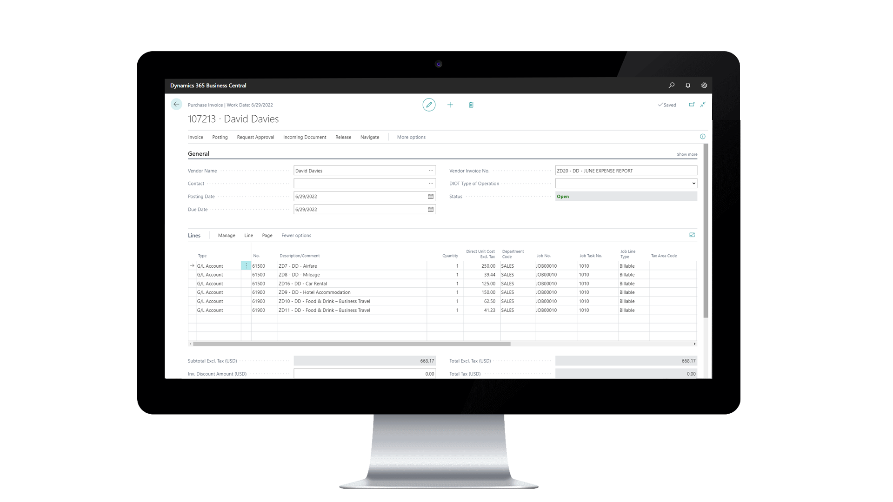Expand the DIOT Type of Operation dropdown
The height and width of the screenshot is (502, 893).
pos(693,183)
